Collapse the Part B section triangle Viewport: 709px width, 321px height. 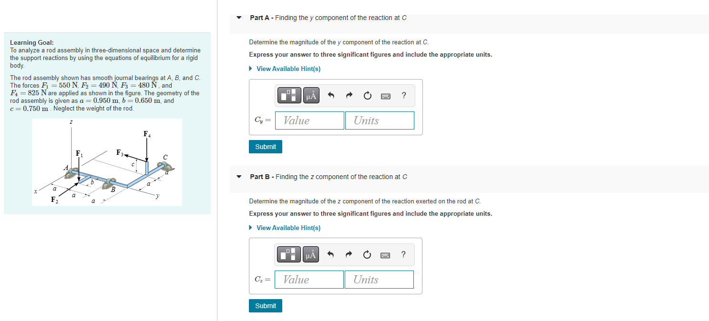click(238, 176)
